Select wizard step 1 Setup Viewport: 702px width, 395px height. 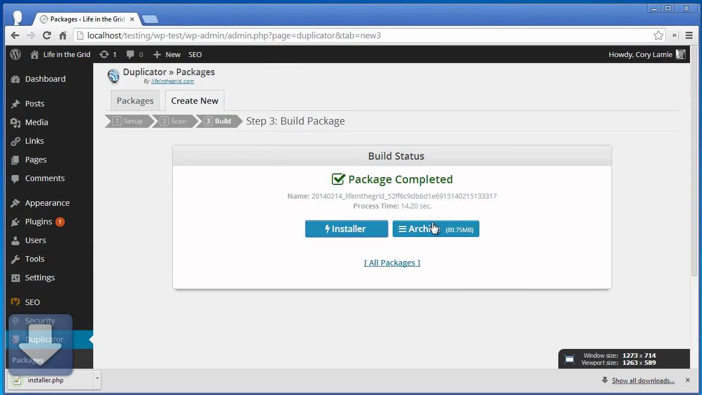point(128,121)
